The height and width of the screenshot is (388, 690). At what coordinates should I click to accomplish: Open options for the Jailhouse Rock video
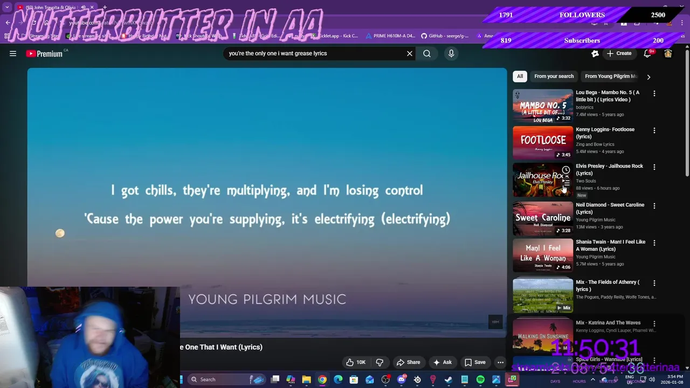pyautogui.click(x=654, y=167)
